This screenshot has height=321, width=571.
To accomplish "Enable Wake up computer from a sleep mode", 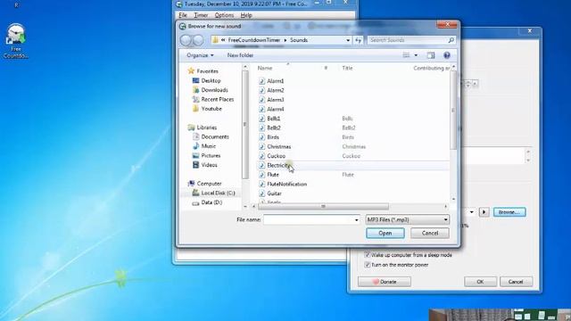I will pyautogui.click(x=367, y=255).
